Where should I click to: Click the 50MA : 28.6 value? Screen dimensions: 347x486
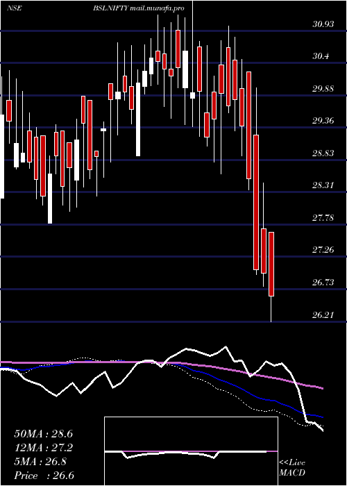pyautogui.click(x=44, y=434)
